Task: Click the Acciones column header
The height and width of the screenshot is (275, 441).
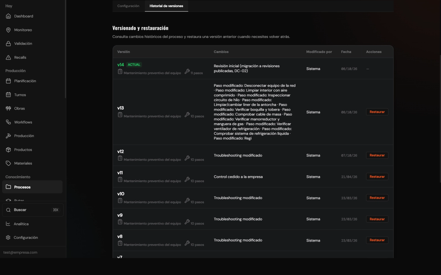Action: 374,52
